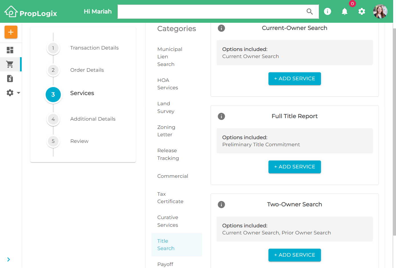Click 'Preliminary Title Commitment' option text
The width and height of the screenshot is (396, 268).
click(261, 145)
